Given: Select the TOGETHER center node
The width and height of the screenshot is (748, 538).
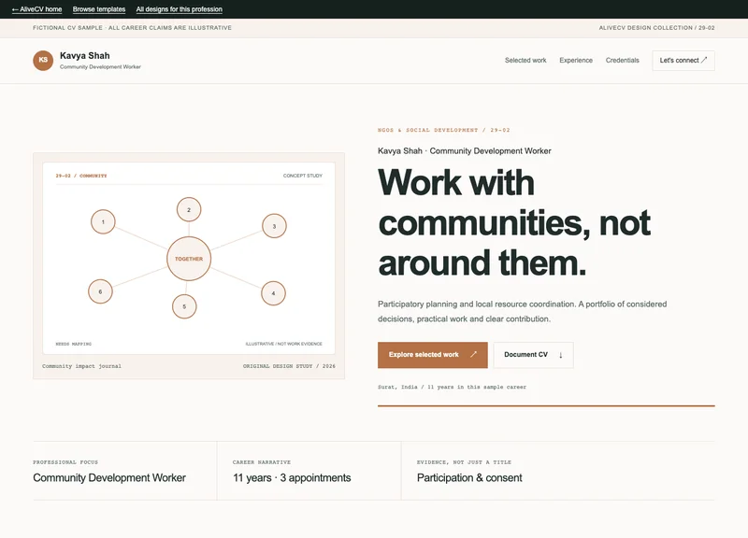Looking at the screenshot, I should point(189,259).
